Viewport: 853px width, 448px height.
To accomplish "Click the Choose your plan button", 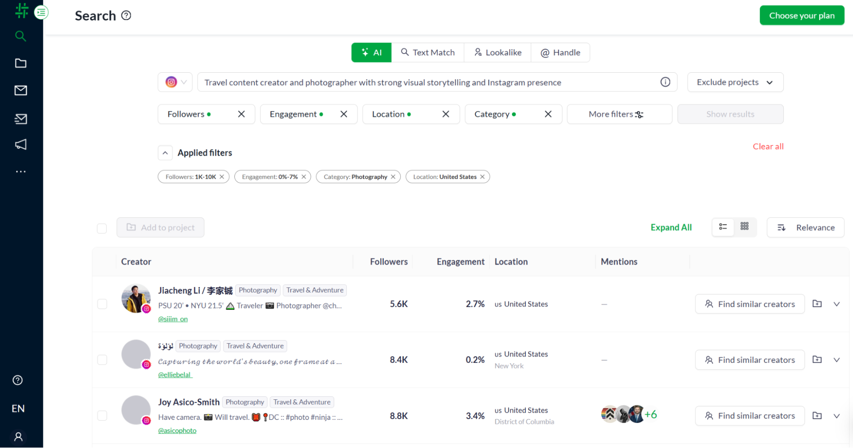I will (x=802, y=16).
